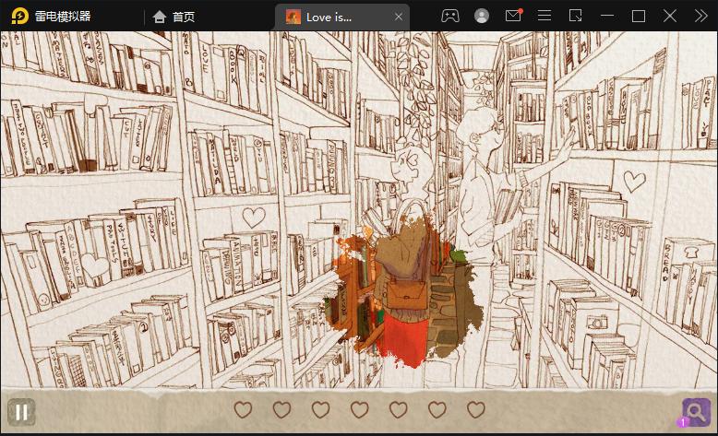
Task: Close the Love is... tab
Action: 399,17
